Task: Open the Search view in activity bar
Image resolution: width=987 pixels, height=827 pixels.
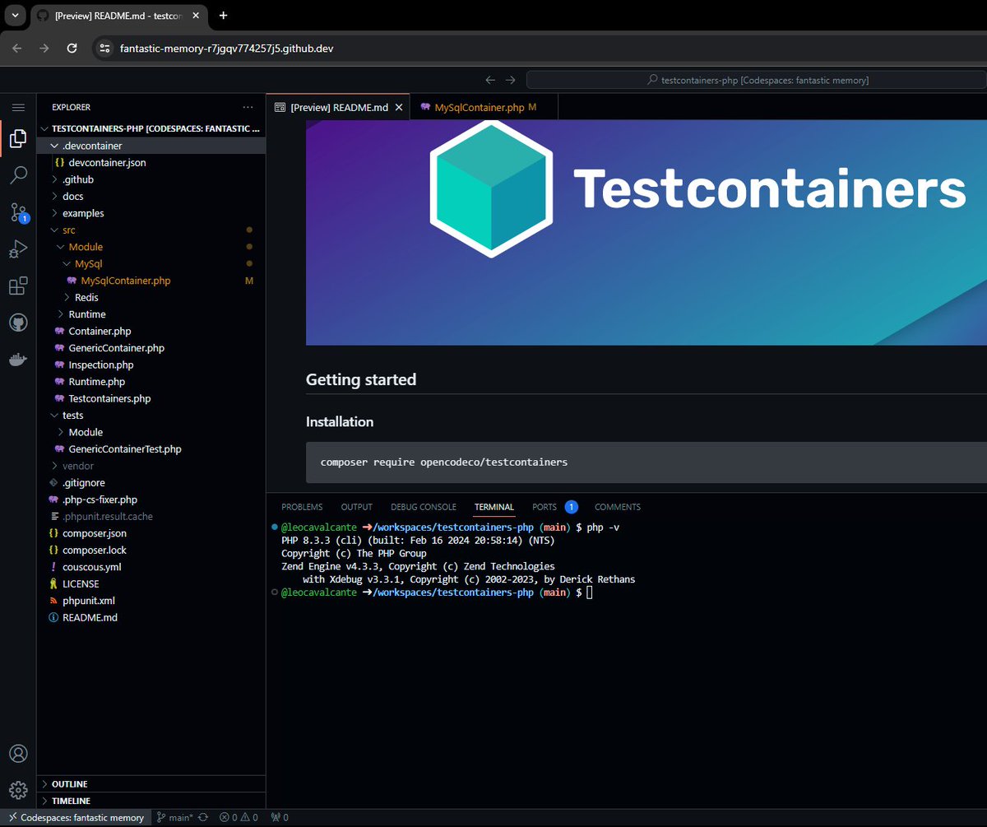Action: [x=18, y=175]
